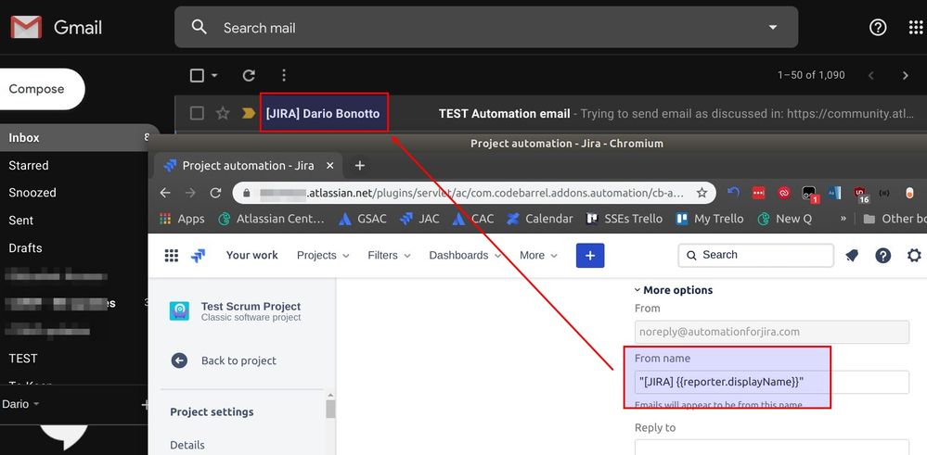Open a new Chromium tab
The width and height of the screenshot is (927, 455).
tap(359, 166)
